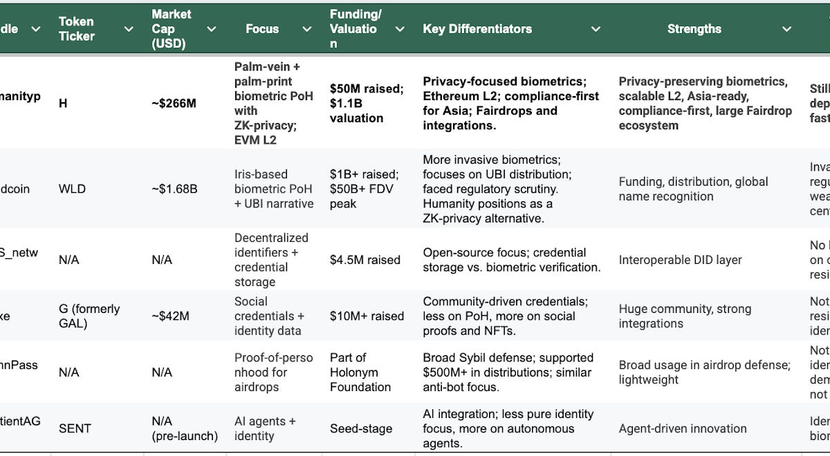Open the Market Cap column filter dropdown
The width and height of the screenshot is (830, 456).
click(x=212, y=29)
